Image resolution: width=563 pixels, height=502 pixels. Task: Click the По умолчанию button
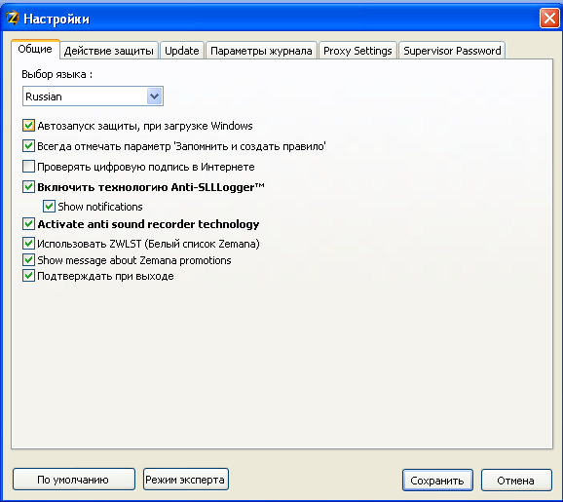point(74,480)
